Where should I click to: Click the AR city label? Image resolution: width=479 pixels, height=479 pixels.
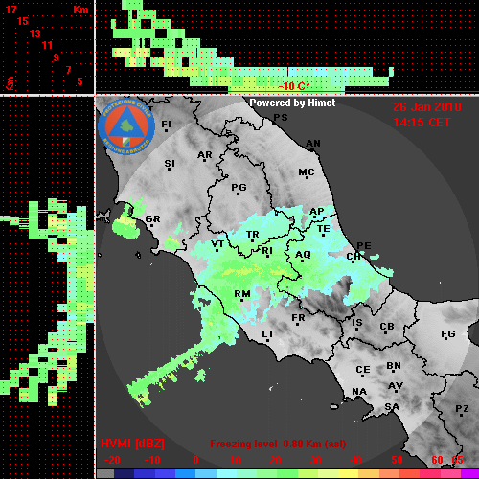click(205, 155)
